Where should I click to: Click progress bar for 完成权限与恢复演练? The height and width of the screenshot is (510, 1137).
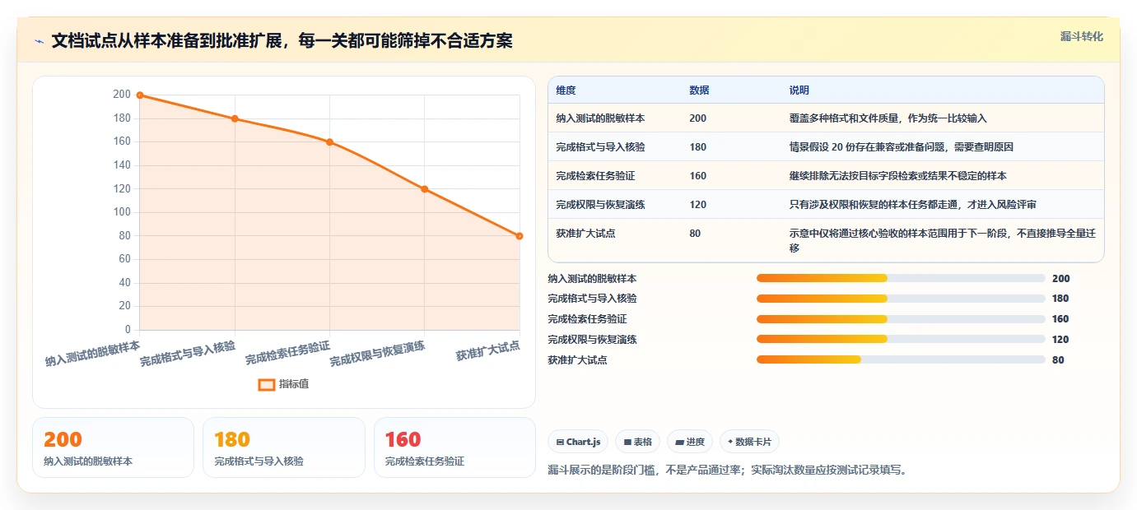point(901,339)
